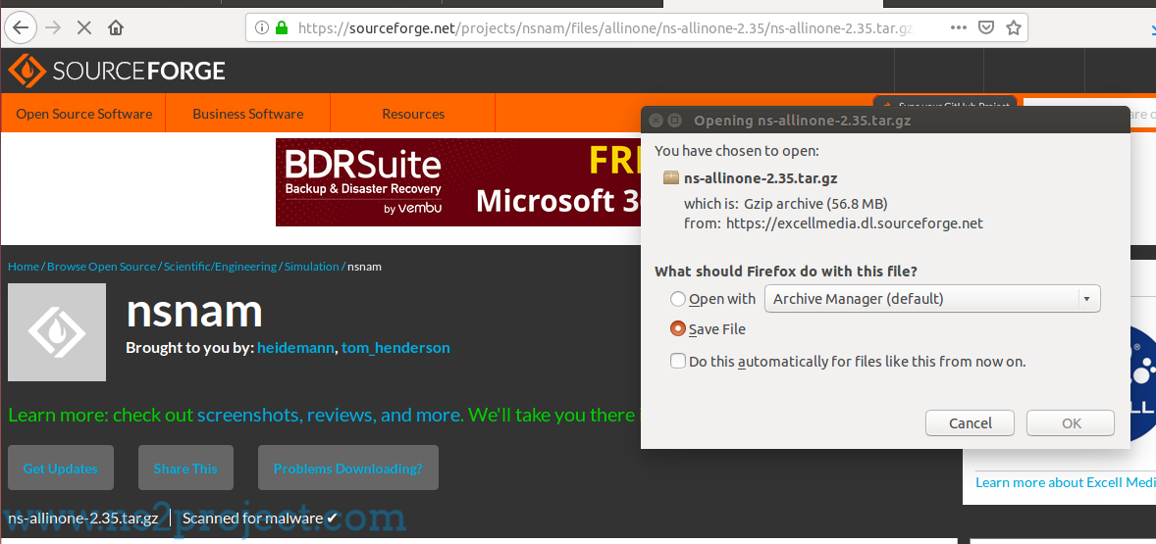
Task: Cancel the download dialog
Action: tap(971, 423)
